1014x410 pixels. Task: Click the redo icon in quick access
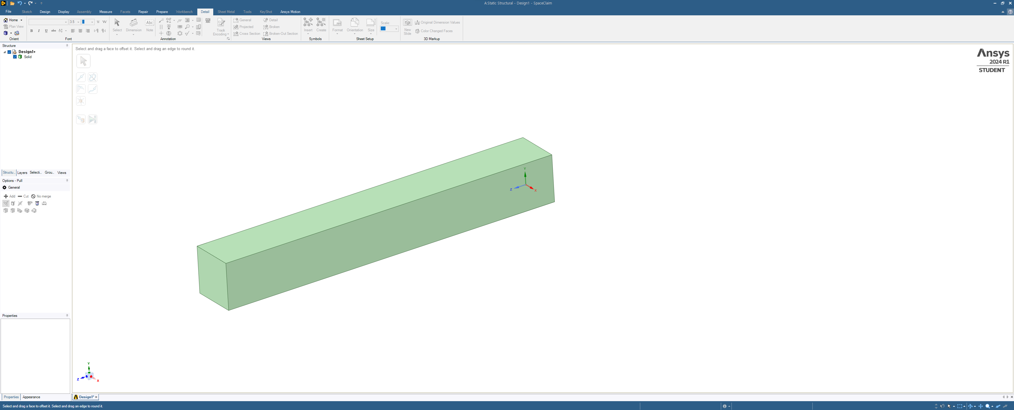[30, 3]
